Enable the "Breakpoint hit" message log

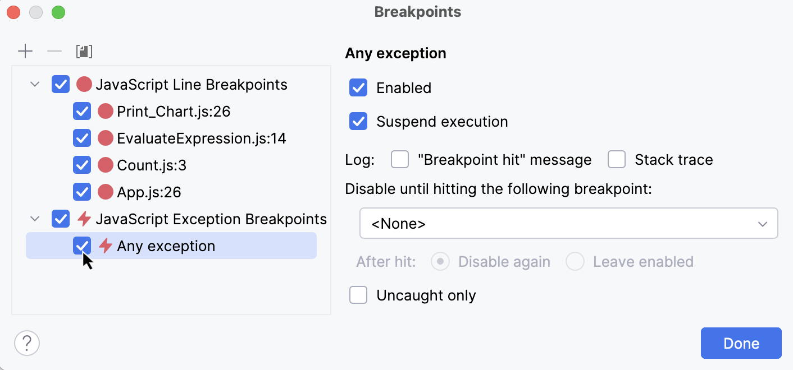tap(399, 159)
